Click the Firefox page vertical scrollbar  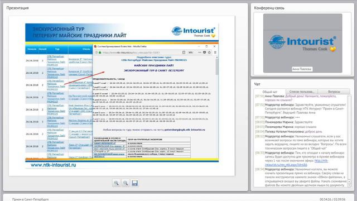(217, 67)
